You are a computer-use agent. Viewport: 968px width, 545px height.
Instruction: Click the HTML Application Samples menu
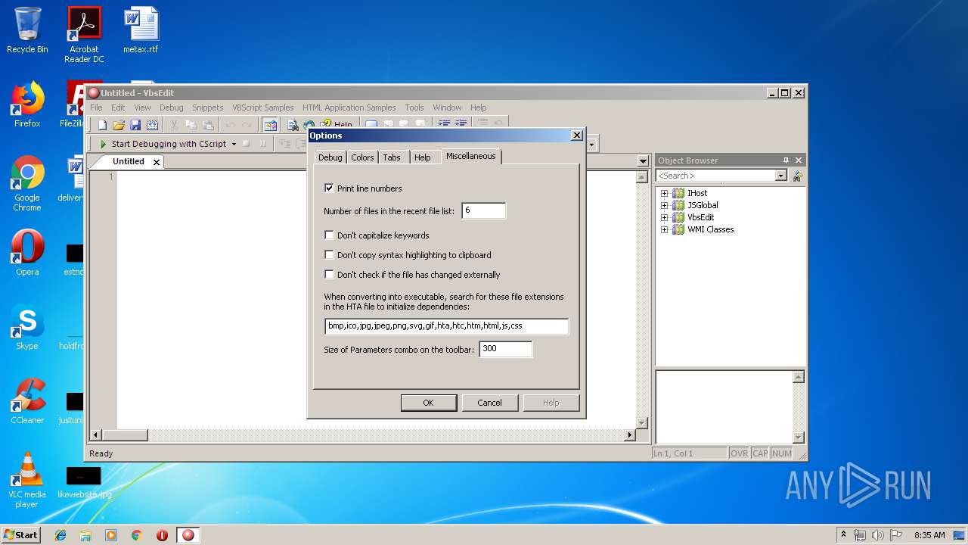click(x=349, y=107)
